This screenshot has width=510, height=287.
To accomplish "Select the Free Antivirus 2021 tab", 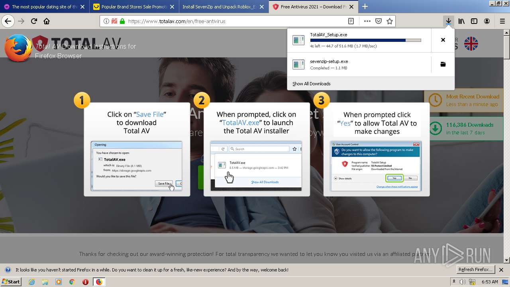I will (314, 6).
